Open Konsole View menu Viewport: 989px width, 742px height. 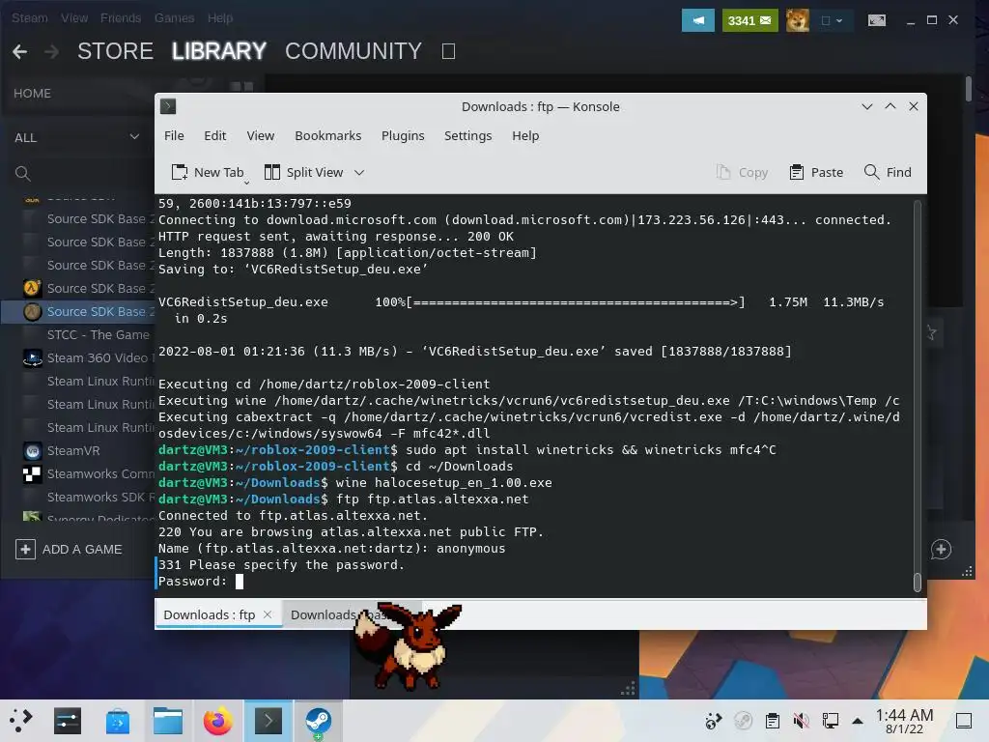[261, 135]
